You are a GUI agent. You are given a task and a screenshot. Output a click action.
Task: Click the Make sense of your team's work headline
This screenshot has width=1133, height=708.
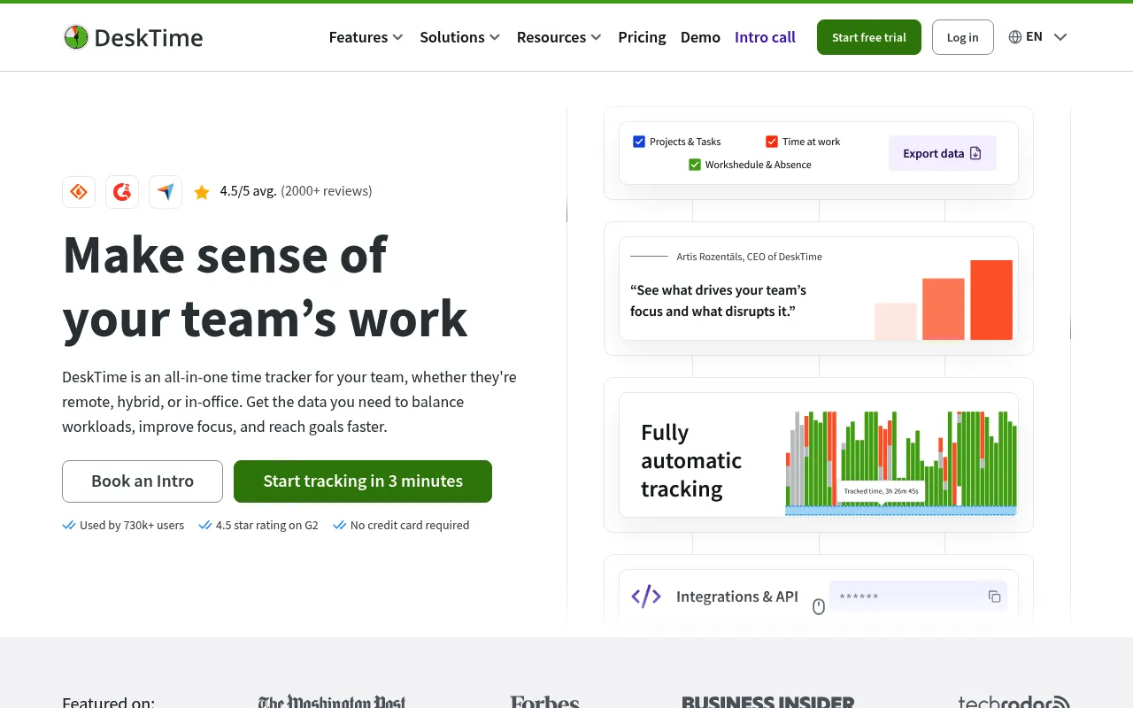point(266,286)
